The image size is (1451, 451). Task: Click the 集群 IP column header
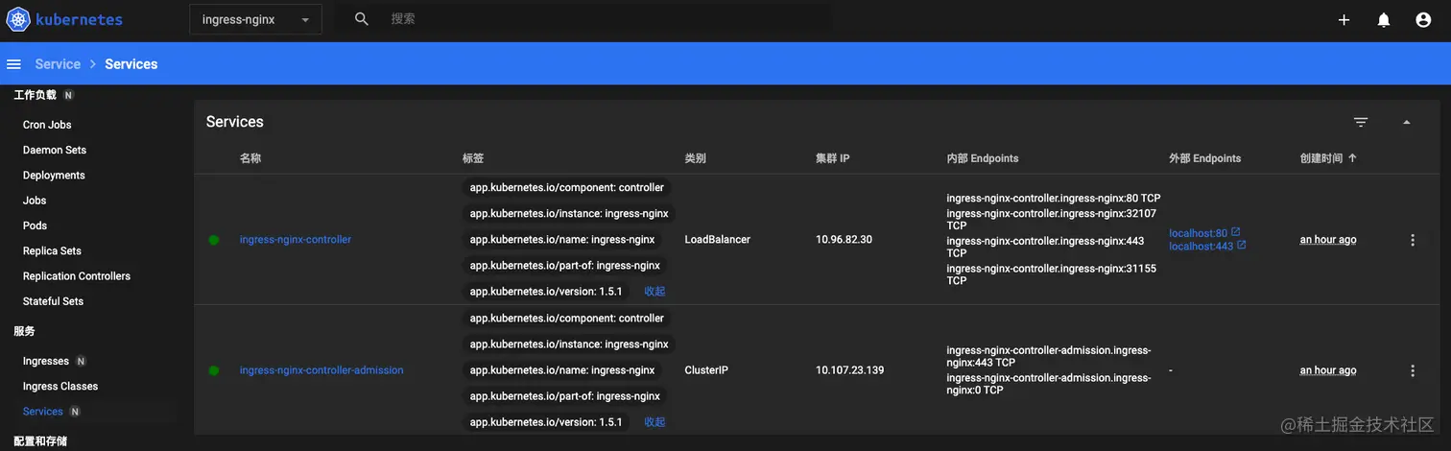[x=833, y=158]
